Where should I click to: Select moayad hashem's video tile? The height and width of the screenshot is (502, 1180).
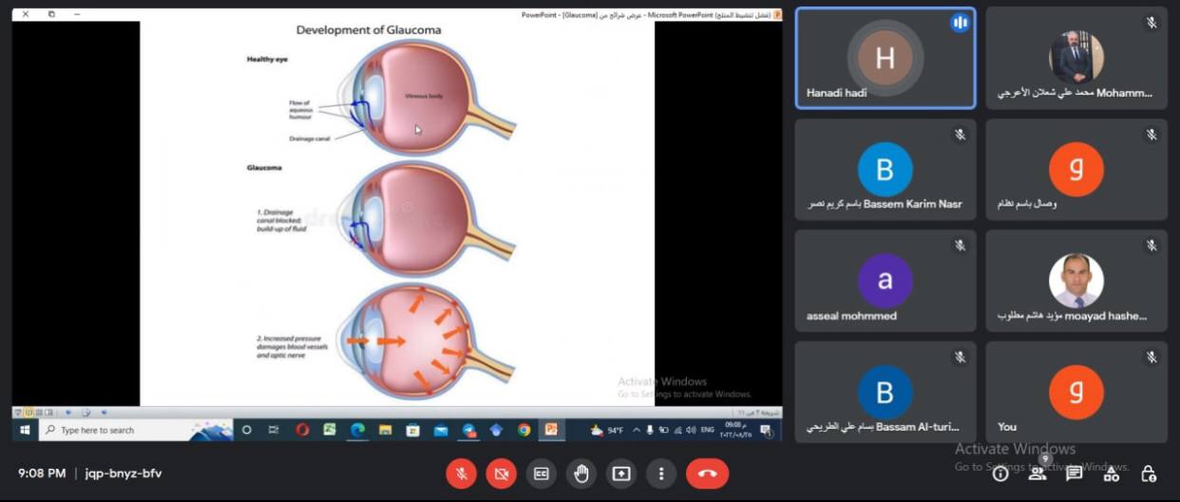tap(1075, 281)
